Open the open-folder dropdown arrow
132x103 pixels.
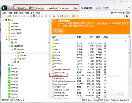click(12, 16)
